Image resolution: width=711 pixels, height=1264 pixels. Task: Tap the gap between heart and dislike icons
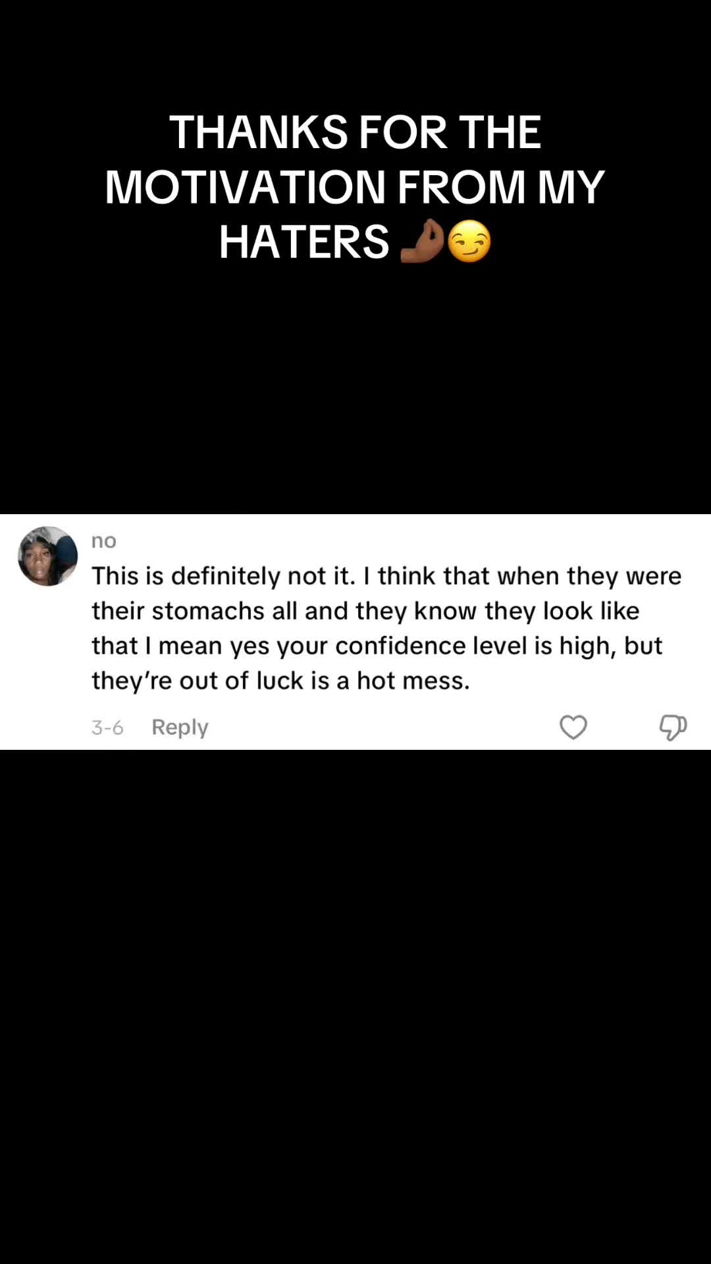click(x=623, y=727)
